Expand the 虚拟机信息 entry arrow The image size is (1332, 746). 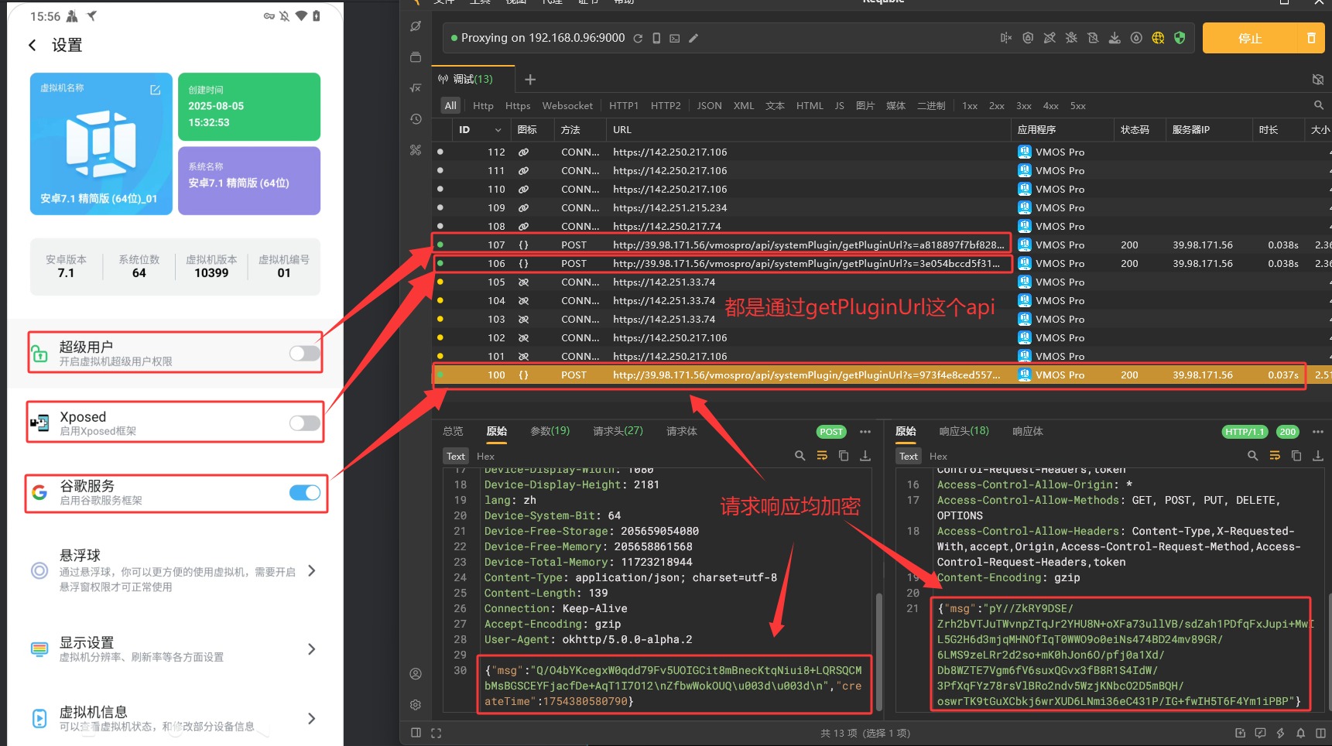(x=311, y=719)
